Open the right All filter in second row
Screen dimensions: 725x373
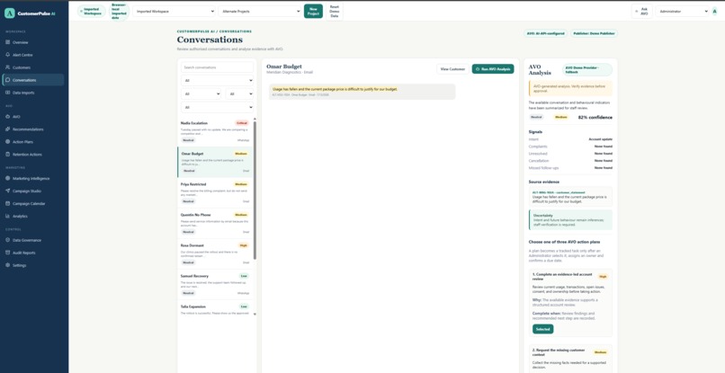tap(239, 93)
